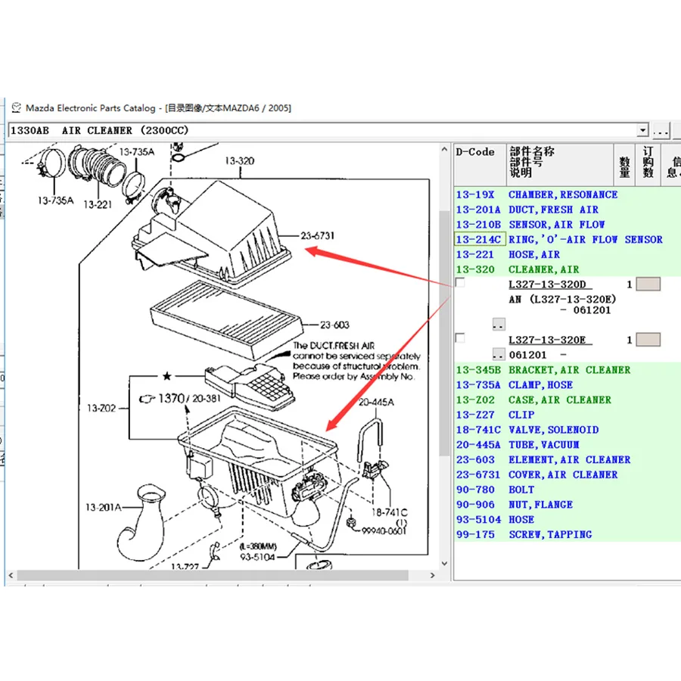The height and width of the screenshot is (681, 681).
Task: Select row 13-221 HOSE, AIR
Action: [x=567, y=254]
